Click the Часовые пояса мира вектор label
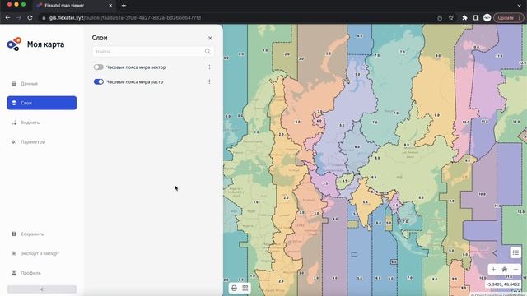The width and height of the screenshot is (527, 296). 136,67
